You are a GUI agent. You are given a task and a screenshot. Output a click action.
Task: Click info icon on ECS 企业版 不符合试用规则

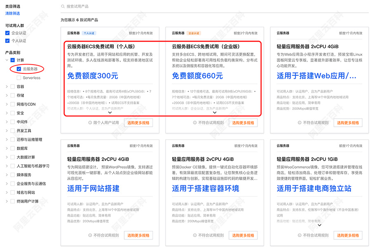pyautogui.click(x=195, y=123)
